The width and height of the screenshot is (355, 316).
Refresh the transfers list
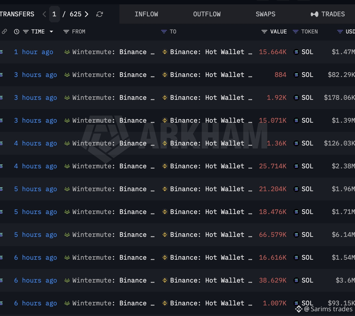click(x=100, y=14)
